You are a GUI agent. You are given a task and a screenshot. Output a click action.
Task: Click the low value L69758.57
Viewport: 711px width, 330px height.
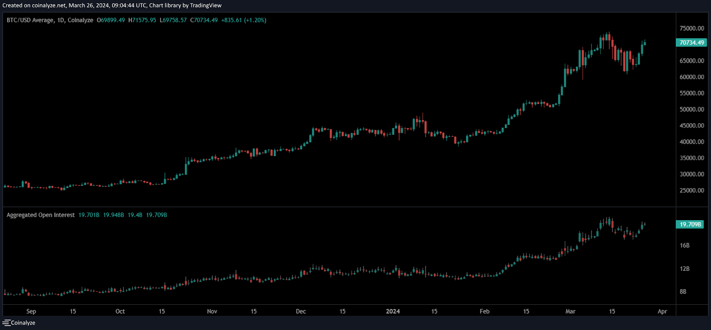point(173,20)
